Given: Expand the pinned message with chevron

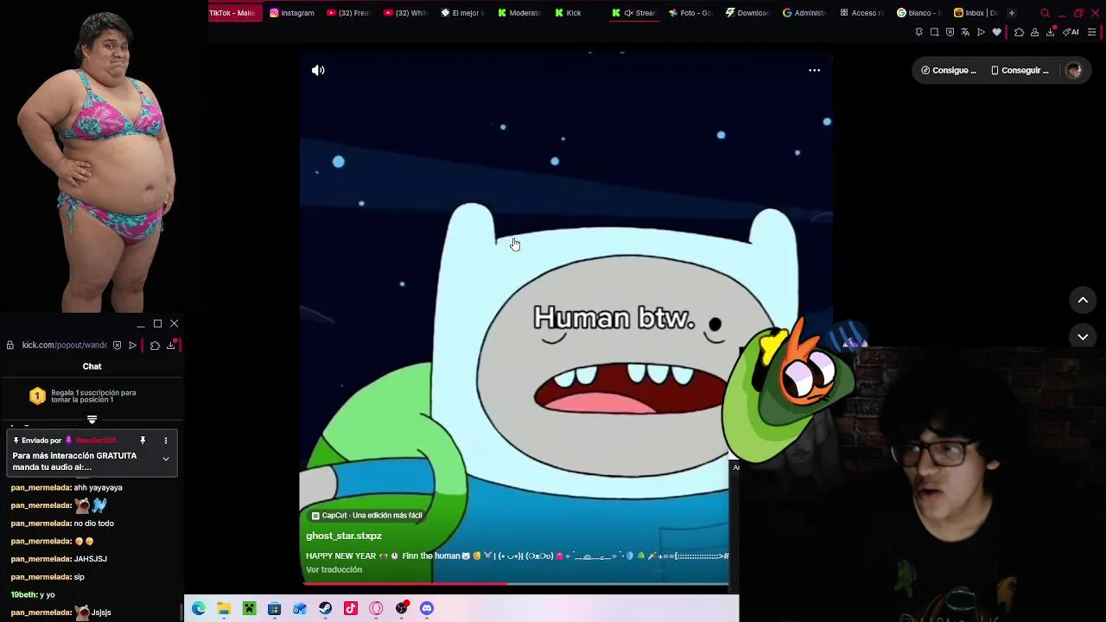Looking at the screenshot, I should [x=166, y=459].
